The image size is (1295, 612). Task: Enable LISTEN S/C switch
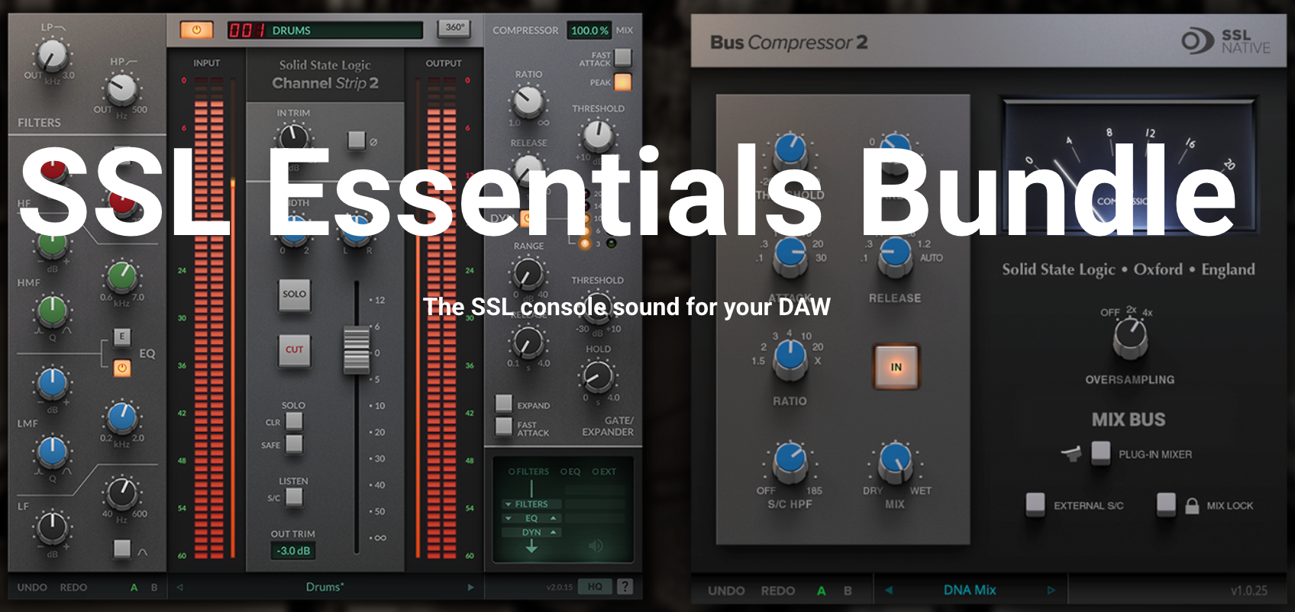(x=294, y=497)
